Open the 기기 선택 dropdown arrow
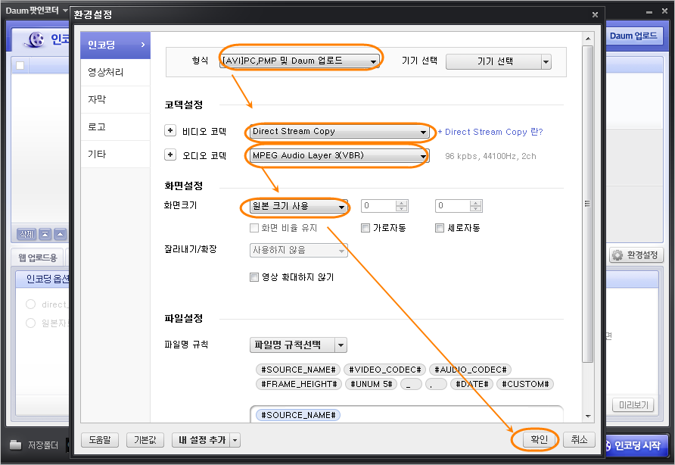Screen dimensions: 675x465 (546, 61)
